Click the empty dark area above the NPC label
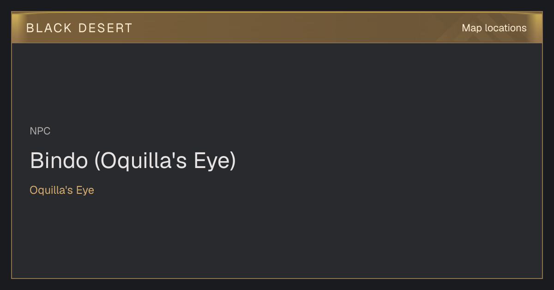 [x=277, y=83]
